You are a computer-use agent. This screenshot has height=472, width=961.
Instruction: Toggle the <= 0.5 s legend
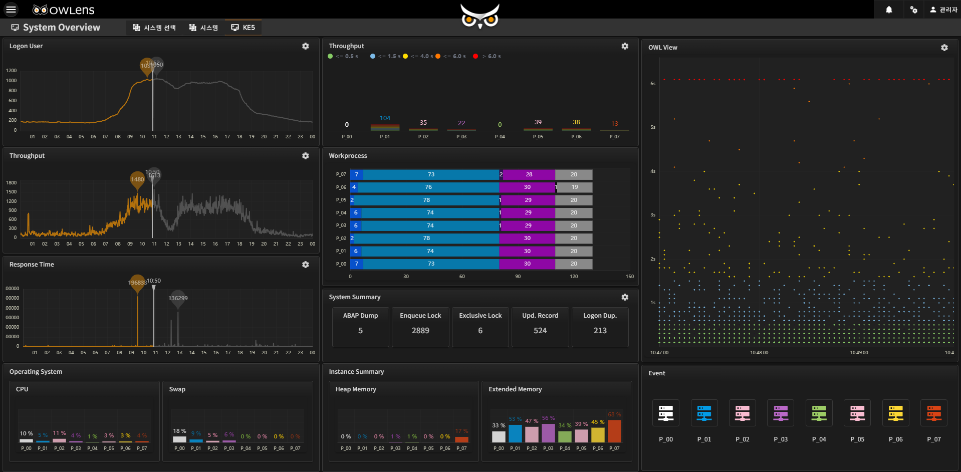pyautogui.click(x=343, y=56)
